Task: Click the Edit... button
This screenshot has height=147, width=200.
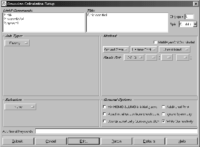Action: click(84, 141)
